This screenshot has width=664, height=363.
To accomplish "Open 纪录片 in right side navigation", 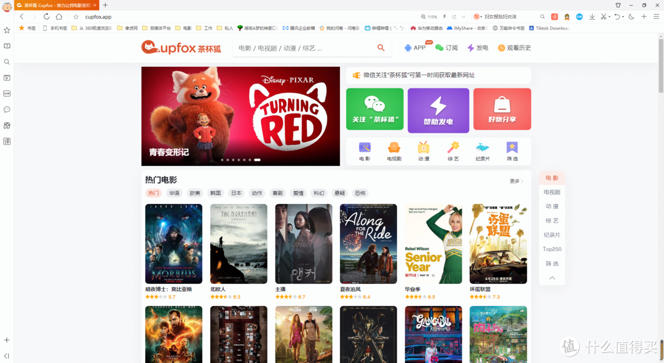I will click(x=551, y=235).
